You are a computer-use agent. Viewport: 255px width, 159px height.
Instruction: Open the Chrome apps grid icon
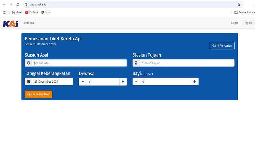[5, 12]
